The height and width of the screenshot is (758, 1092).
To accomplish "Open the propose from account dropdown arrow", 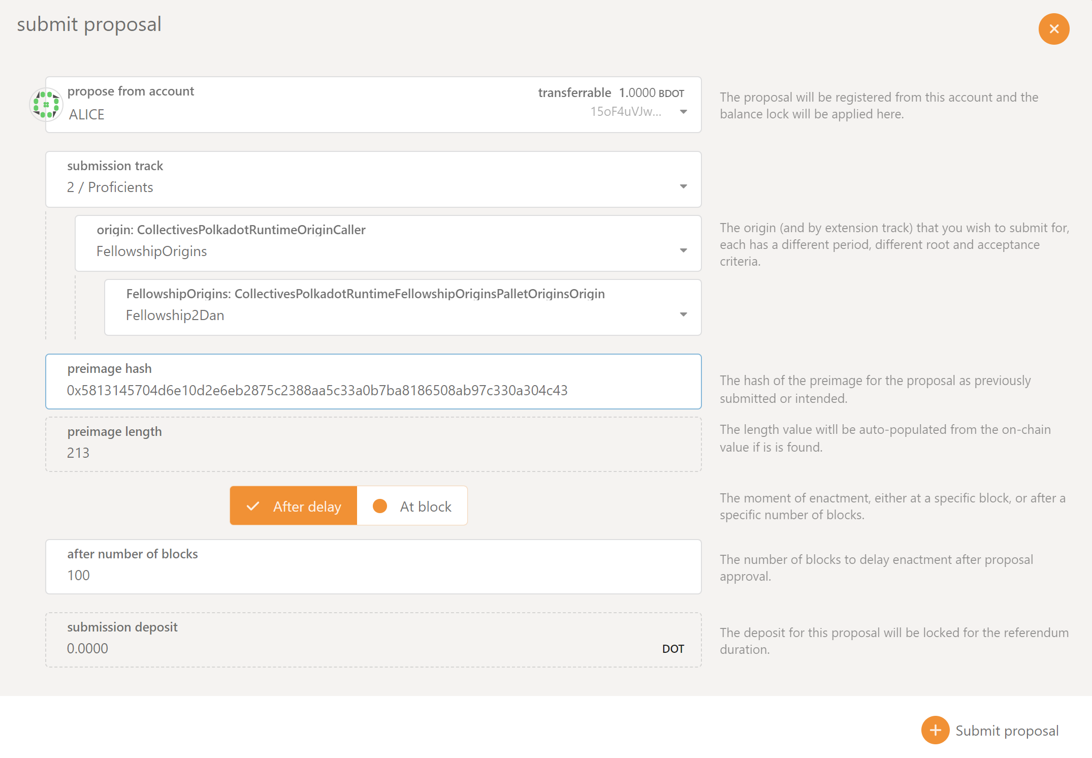I will (683, 112).
